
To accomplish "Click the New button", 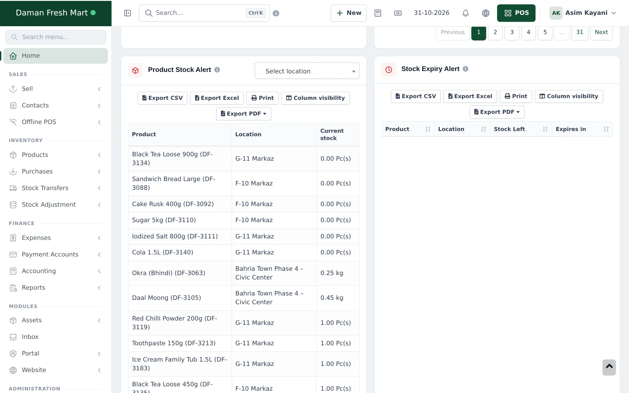I will pos(348,13).
